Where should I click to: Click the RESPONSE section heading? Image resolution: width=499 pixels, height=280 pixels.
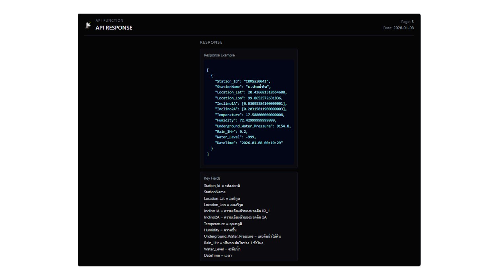(x=211, y=42)
